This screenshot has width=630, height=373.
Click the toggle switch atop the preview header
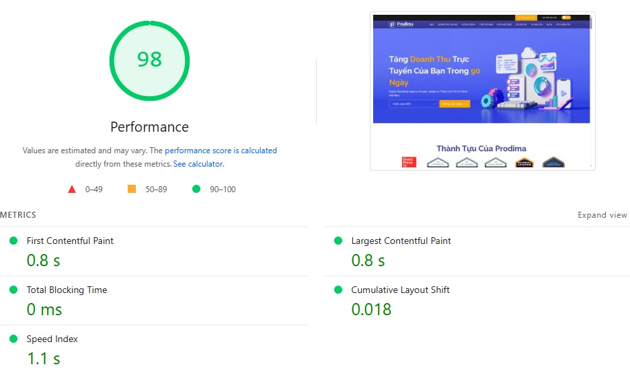[x=566, y=17]
